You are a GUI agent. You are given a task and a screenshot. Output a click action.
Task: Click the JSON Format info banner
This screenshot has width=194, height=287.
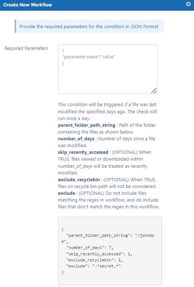[x=89, y=26]
